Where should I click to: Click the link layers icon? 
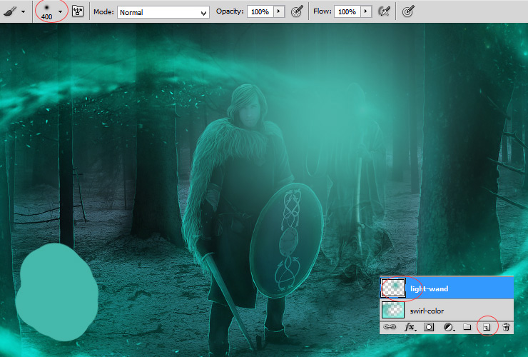point(390,327)
